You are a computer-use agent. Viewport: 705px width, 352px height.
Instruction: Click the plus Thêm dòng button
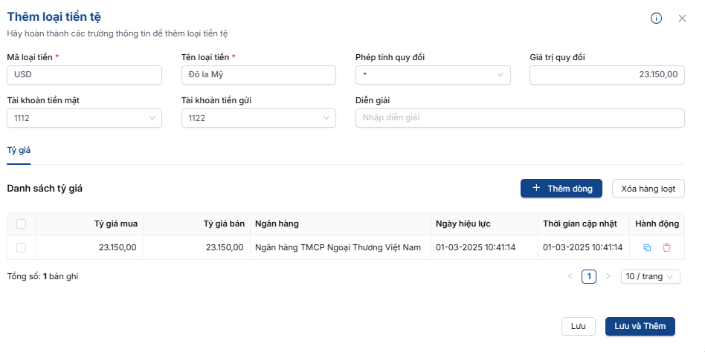click(x=561, y=189)
